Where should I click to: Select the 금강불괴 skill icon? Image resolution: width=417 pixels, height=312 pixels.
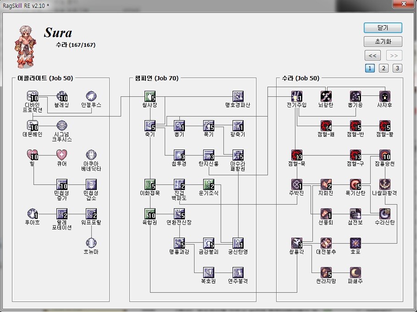(x=208, y=243)
